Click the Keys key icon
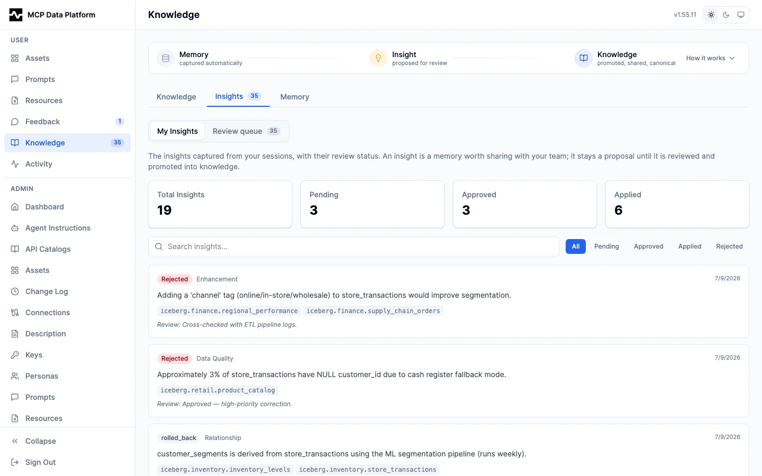The image size is (762, 476). [15, 355]
